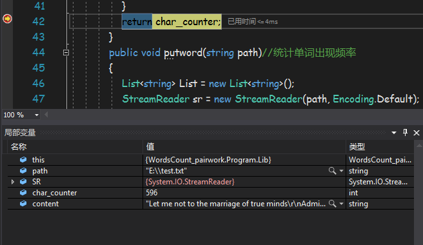Click the char_counter value 596
This screenshot has width=423, height=245.
[152, 193]
